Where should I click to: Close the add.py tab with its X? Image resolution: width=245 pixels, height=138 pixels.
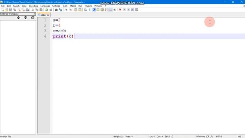[x=48, y=15]
